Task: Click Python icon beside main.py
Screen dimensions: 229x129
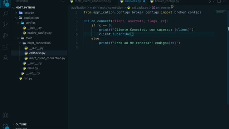Action: [x=24, y=68]
